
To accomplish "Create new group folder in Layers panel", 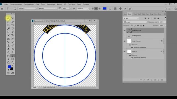I will (x=155, y=80).
